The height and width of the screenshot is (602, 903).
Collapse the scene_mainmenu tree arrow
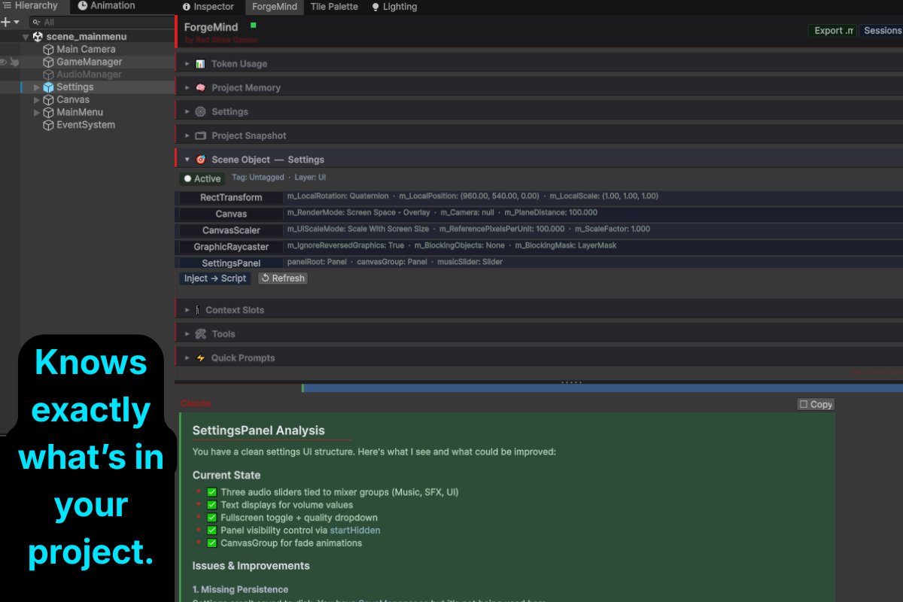pyautogui.click(x=26, y=37)
